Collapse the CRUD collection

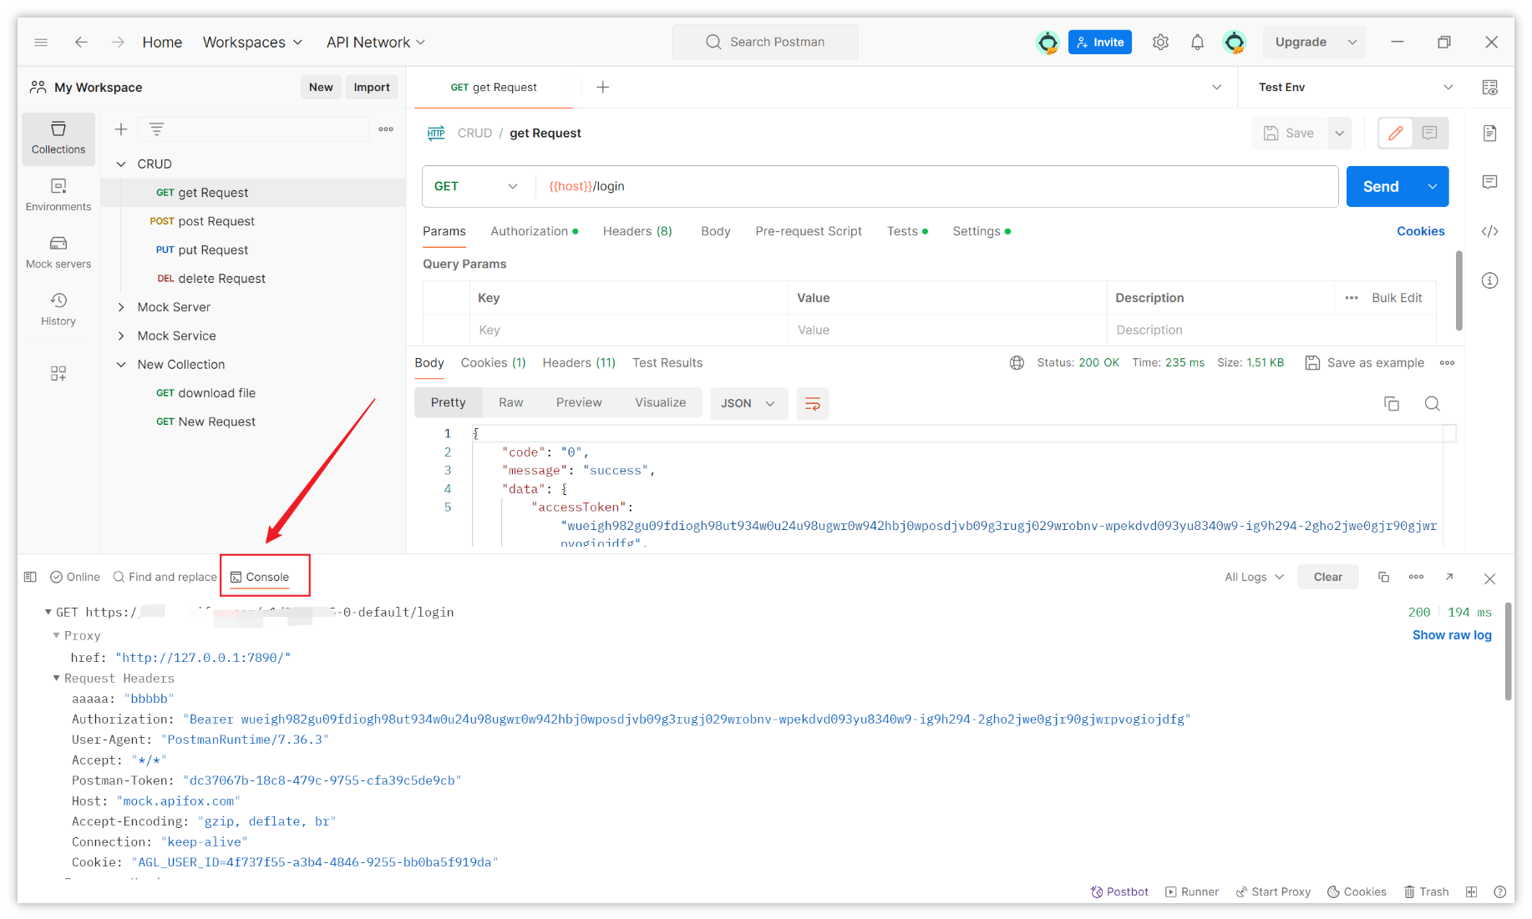click(x=120, y=164)
